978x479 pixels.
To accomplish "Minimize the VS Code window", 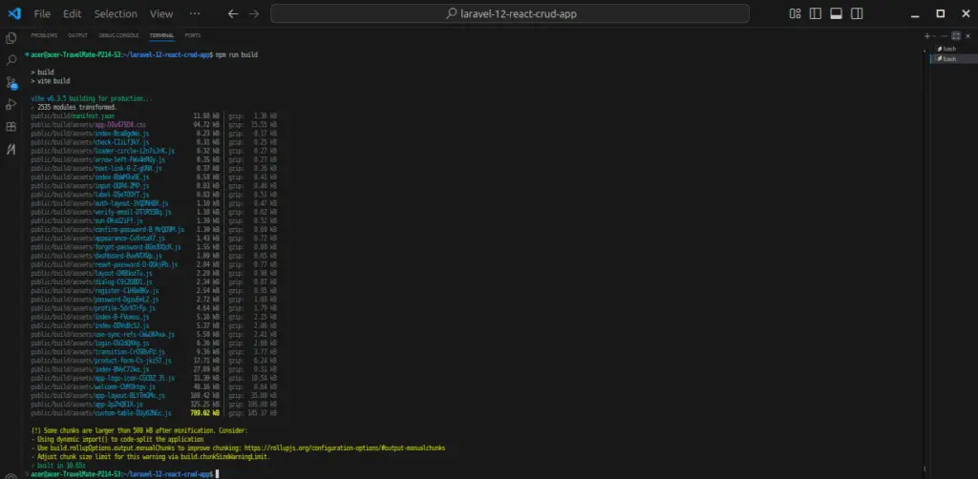I will point(916,13).
